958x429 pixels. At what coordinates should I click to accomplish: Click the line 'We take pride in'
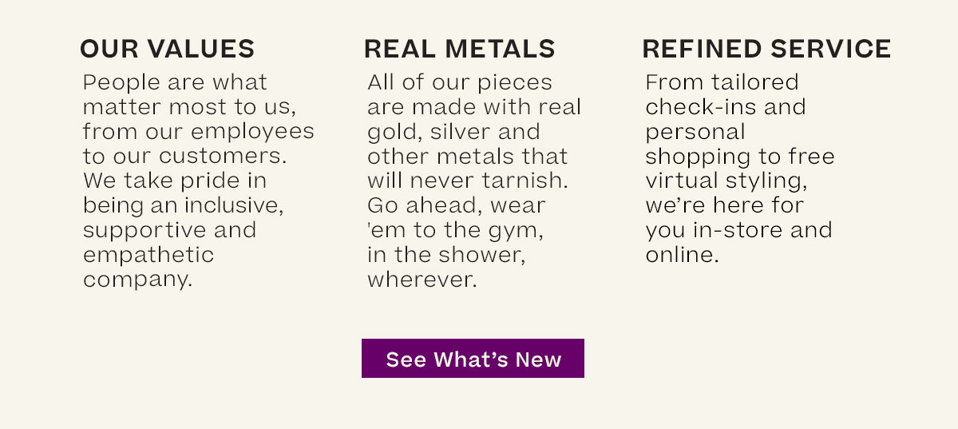(x=175, y=181)
